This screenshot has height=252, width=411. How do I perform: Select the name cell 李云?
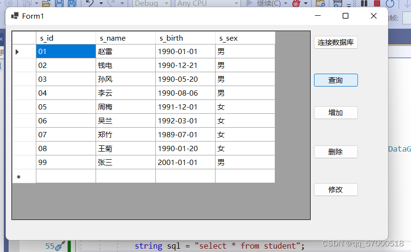[126, 93]
